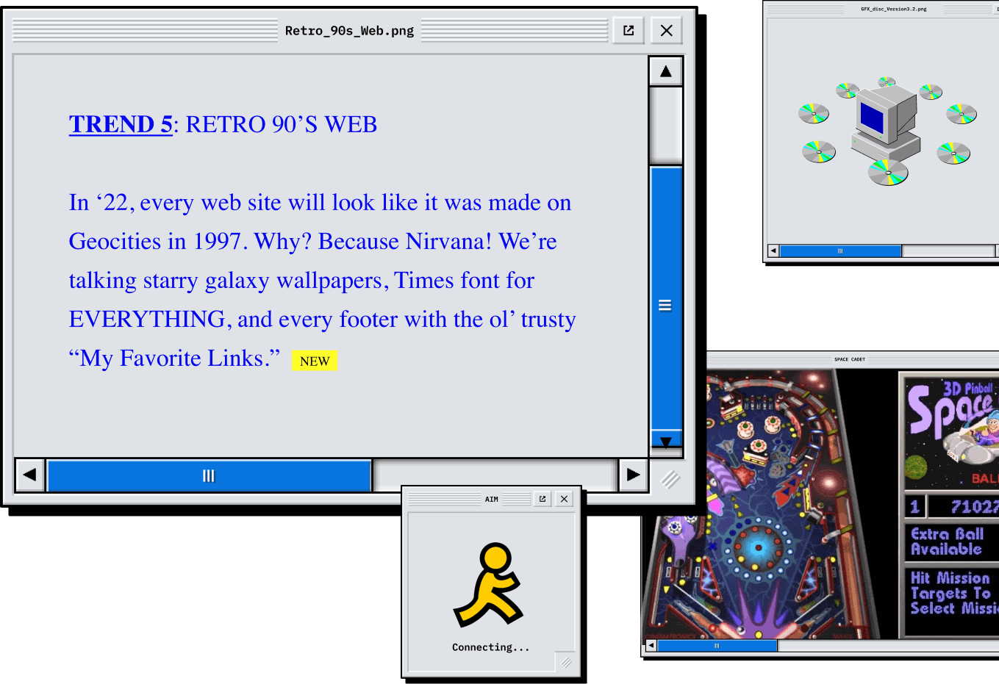Image resolution: width=999 pixels, height=684 pixels.
Task: Click the yellow NEW badge
Action: tap(315, 361)
